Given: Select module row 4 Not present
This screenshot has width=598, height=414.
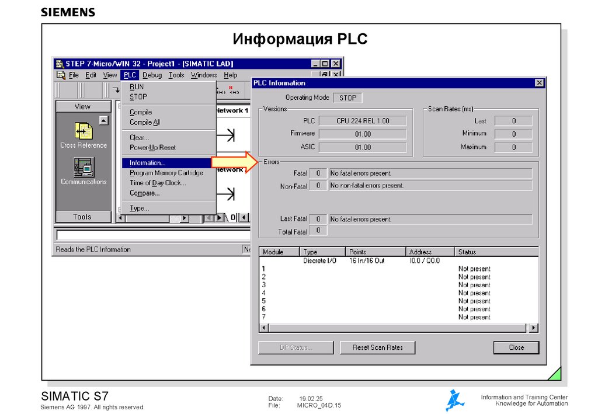Looking at the screenshot, I should pyautogui.click(x=398, y=293).
